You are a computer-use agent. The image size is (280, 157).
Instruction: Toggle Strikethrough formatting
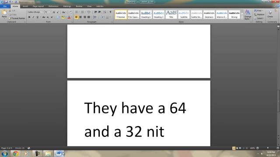tap(44, 17)
